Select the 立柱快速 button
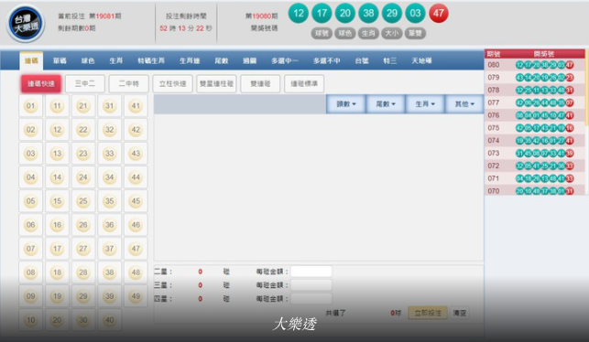Image resolution: width=589 pixels, height=342 pixels. click(x=173, y=83)
